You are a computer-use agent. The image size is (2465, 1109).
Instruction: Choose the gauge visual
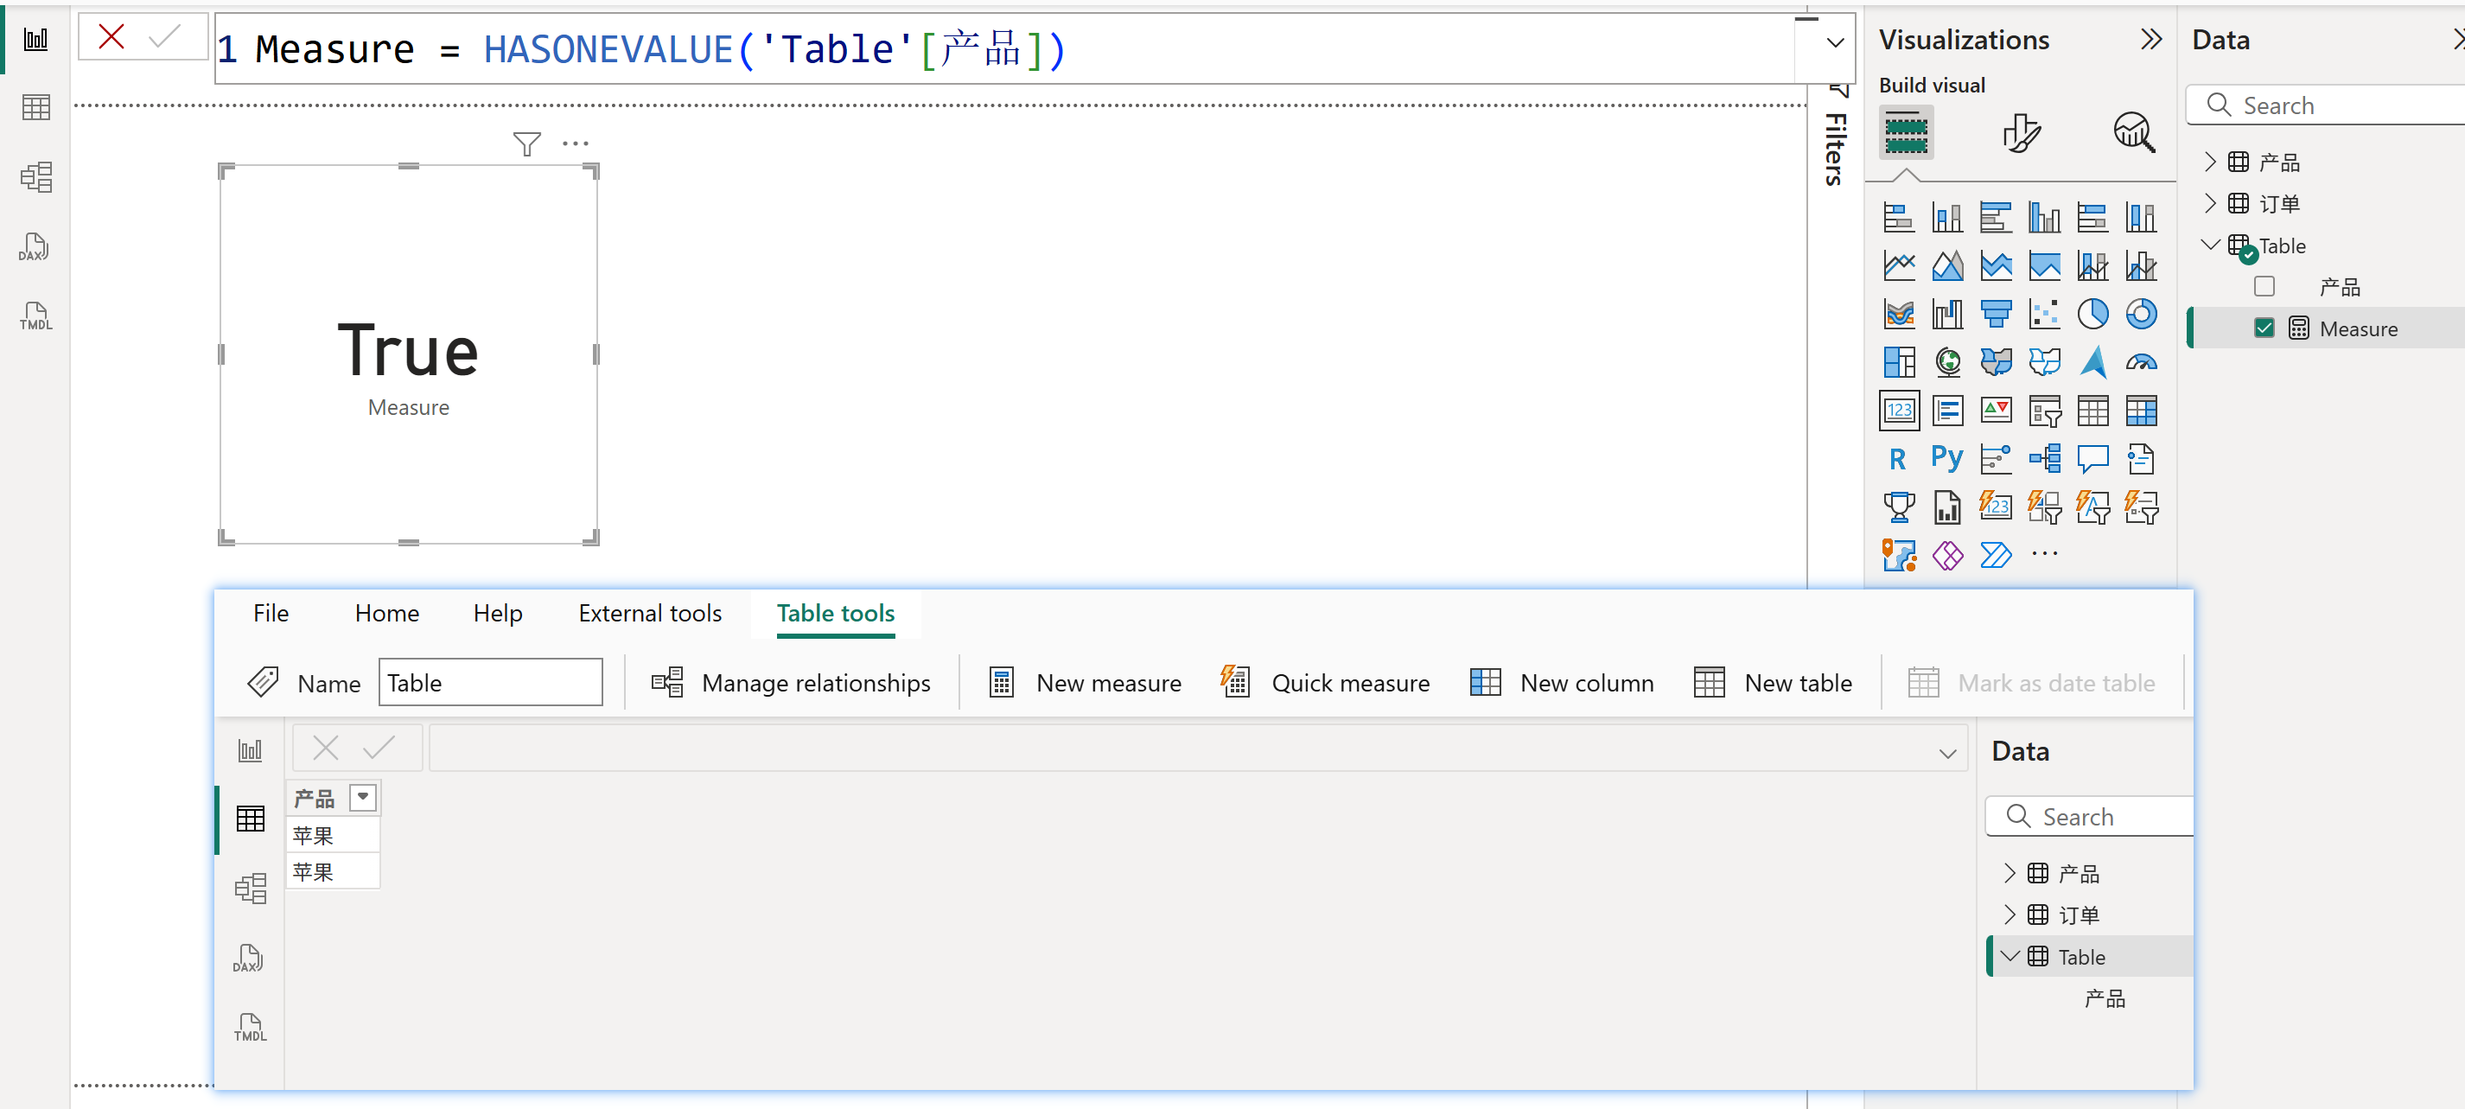pos(2141,361)
